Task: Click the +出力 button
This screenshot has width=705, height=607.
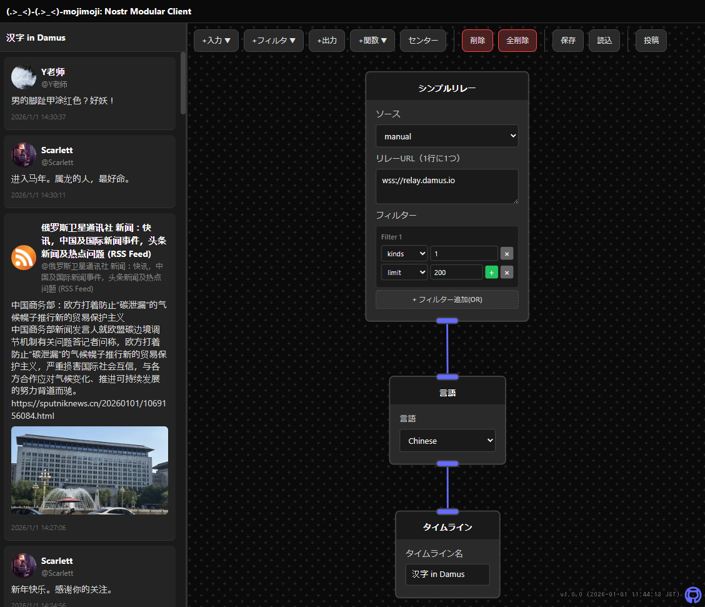Action: 327,41
